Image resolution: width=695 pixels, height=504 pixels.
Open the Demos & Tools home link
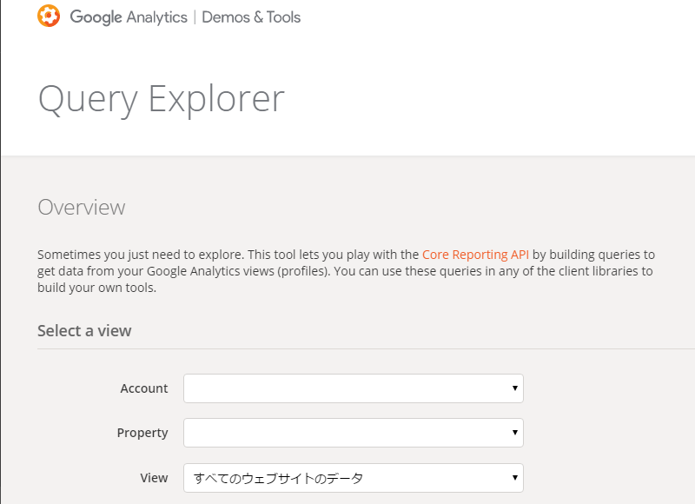[251, 17]
